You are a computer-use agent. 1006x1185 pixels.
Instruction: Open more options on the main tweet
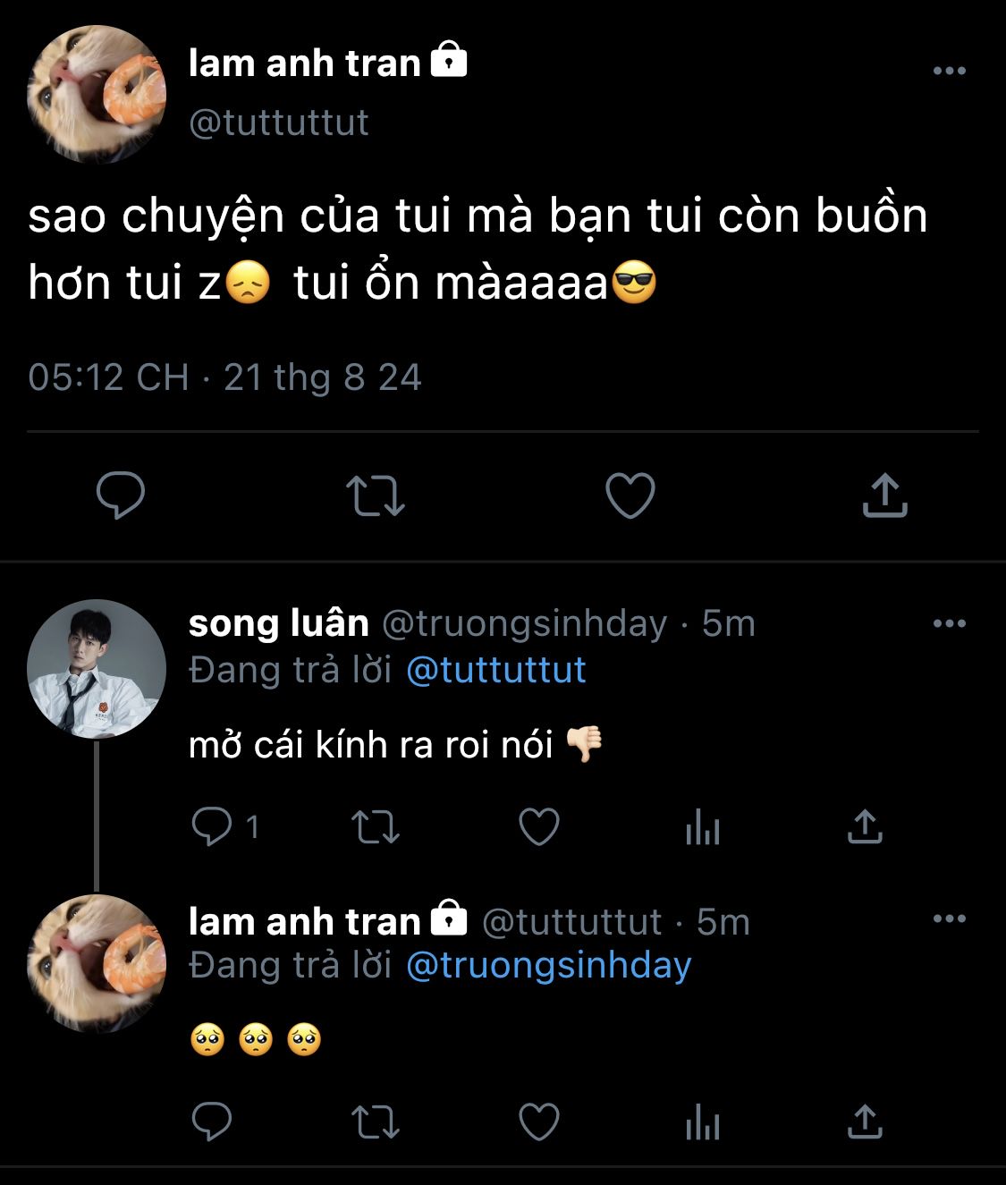coord(949,71)
